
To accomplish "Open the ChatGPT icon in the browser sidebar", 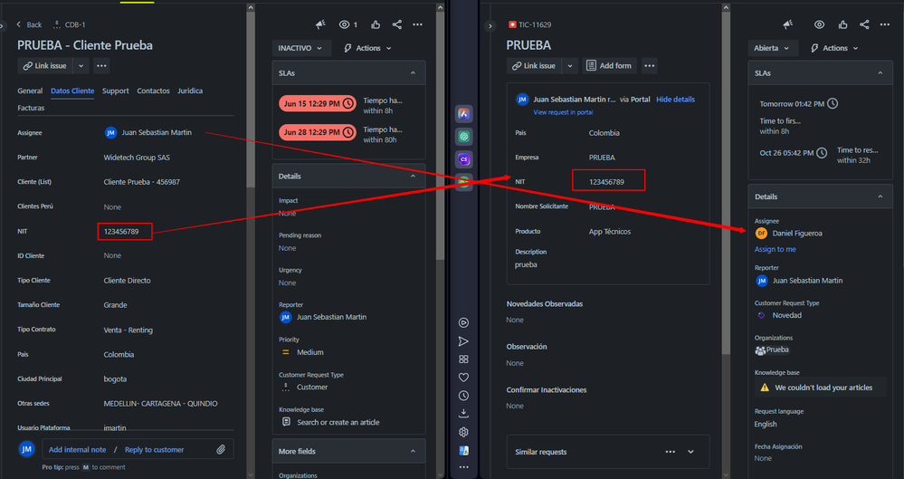I will point(463,136).
